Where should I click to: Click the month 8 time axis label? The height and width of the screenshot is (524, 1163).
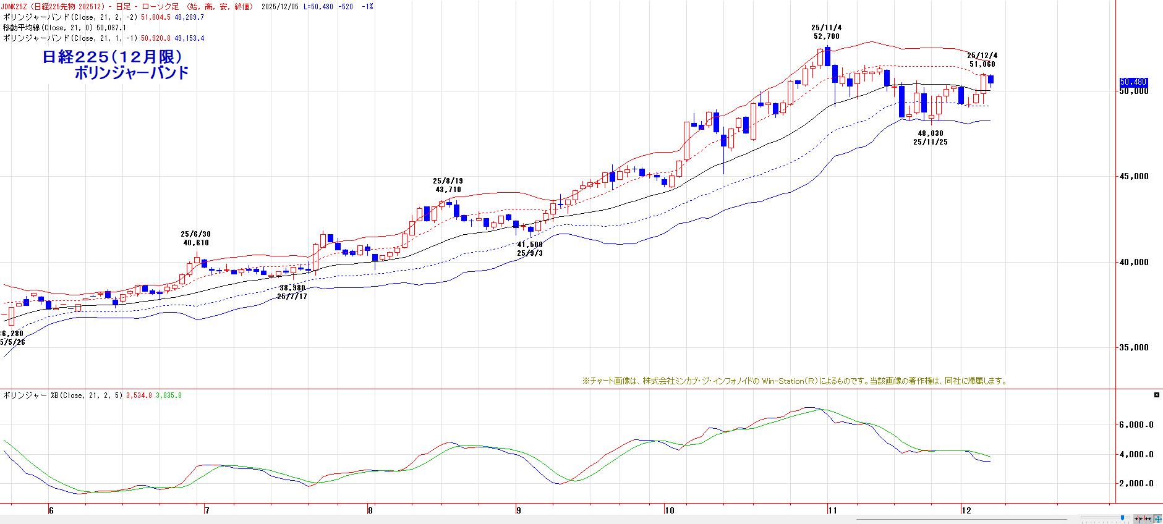(370, 510)
